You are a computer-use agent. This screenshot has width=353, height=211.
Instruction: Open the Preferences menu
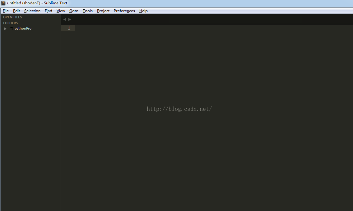pyautogui.click(x=124, y=11)
